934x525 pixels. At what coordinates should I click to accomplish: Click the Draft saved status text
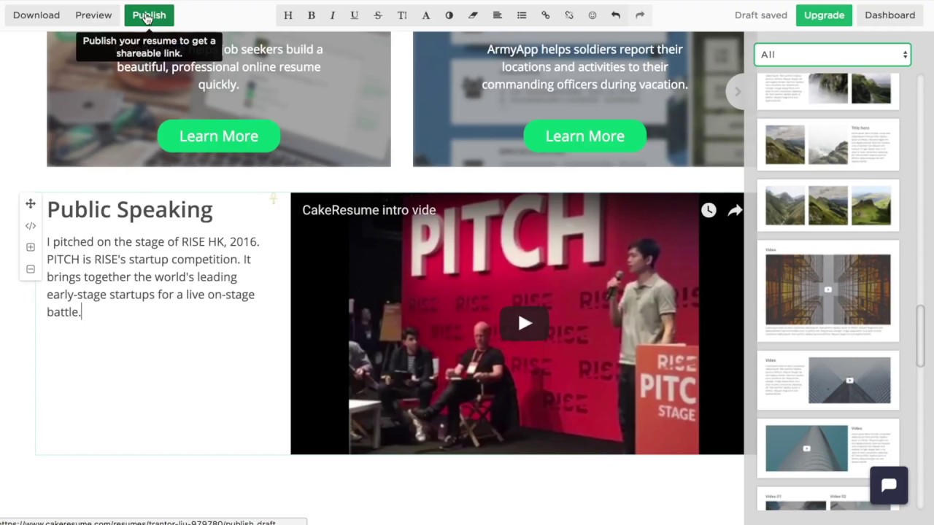point(760,15)
